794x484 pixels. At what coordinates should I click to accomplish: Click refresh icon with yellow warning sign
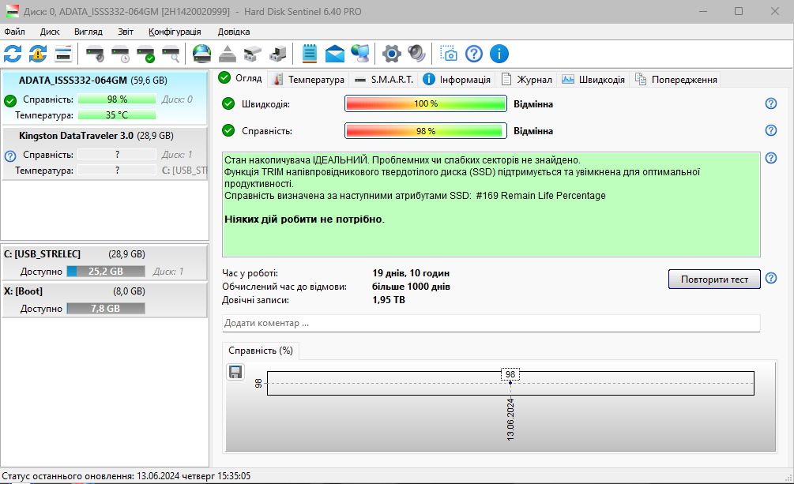(38, 54)
